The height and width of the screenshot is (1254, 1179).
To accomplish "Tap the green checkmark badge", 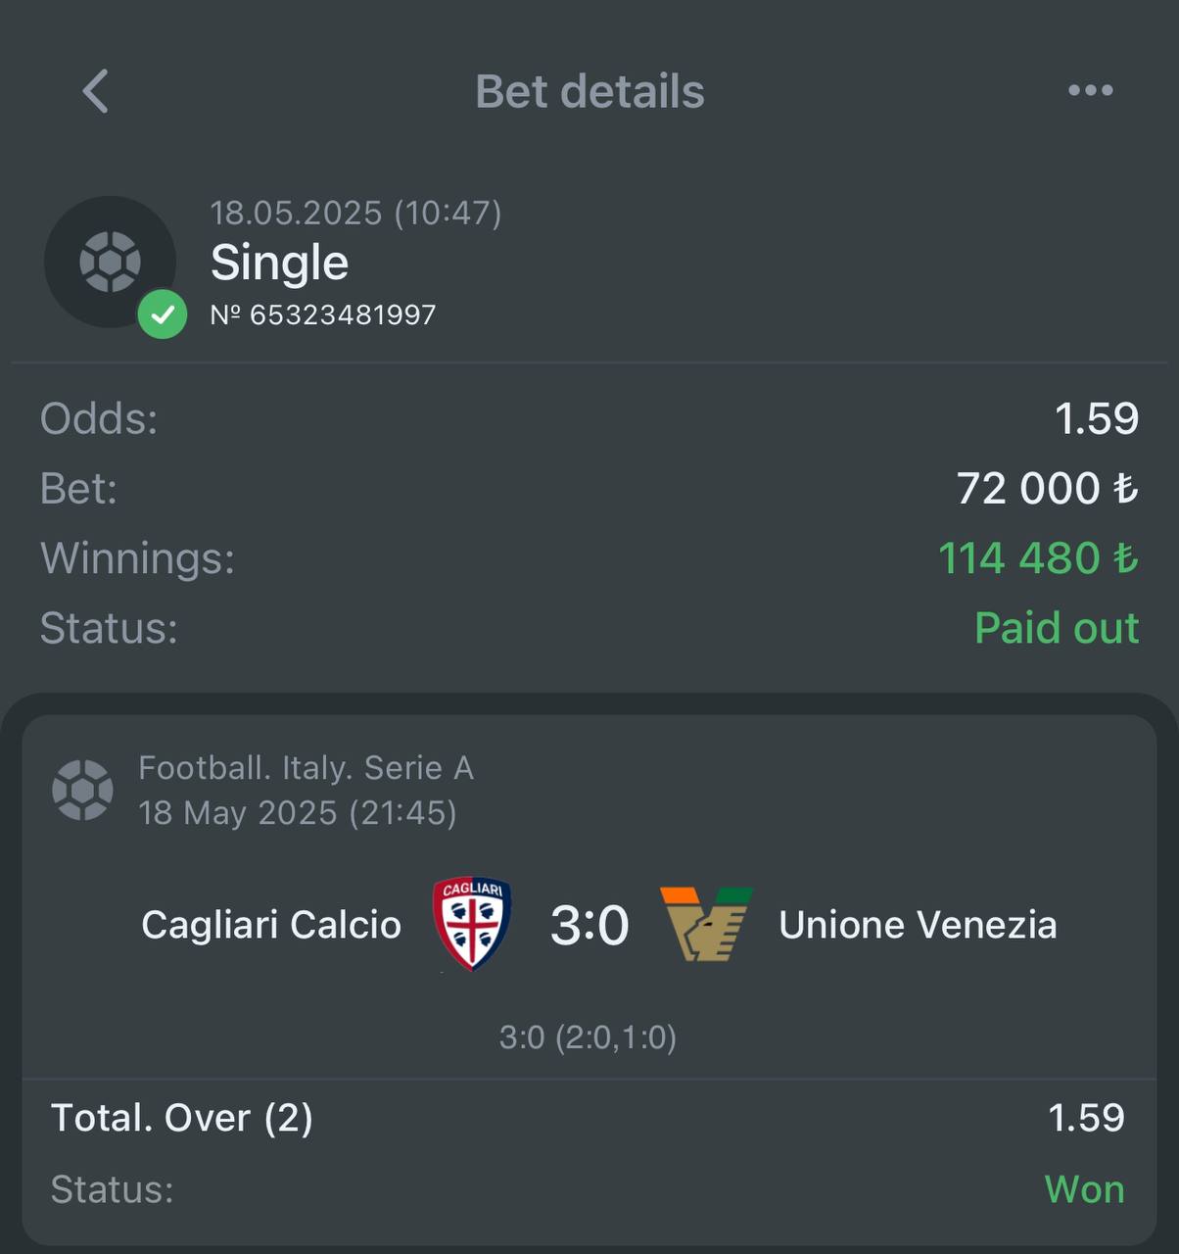I will coord(163,314).
